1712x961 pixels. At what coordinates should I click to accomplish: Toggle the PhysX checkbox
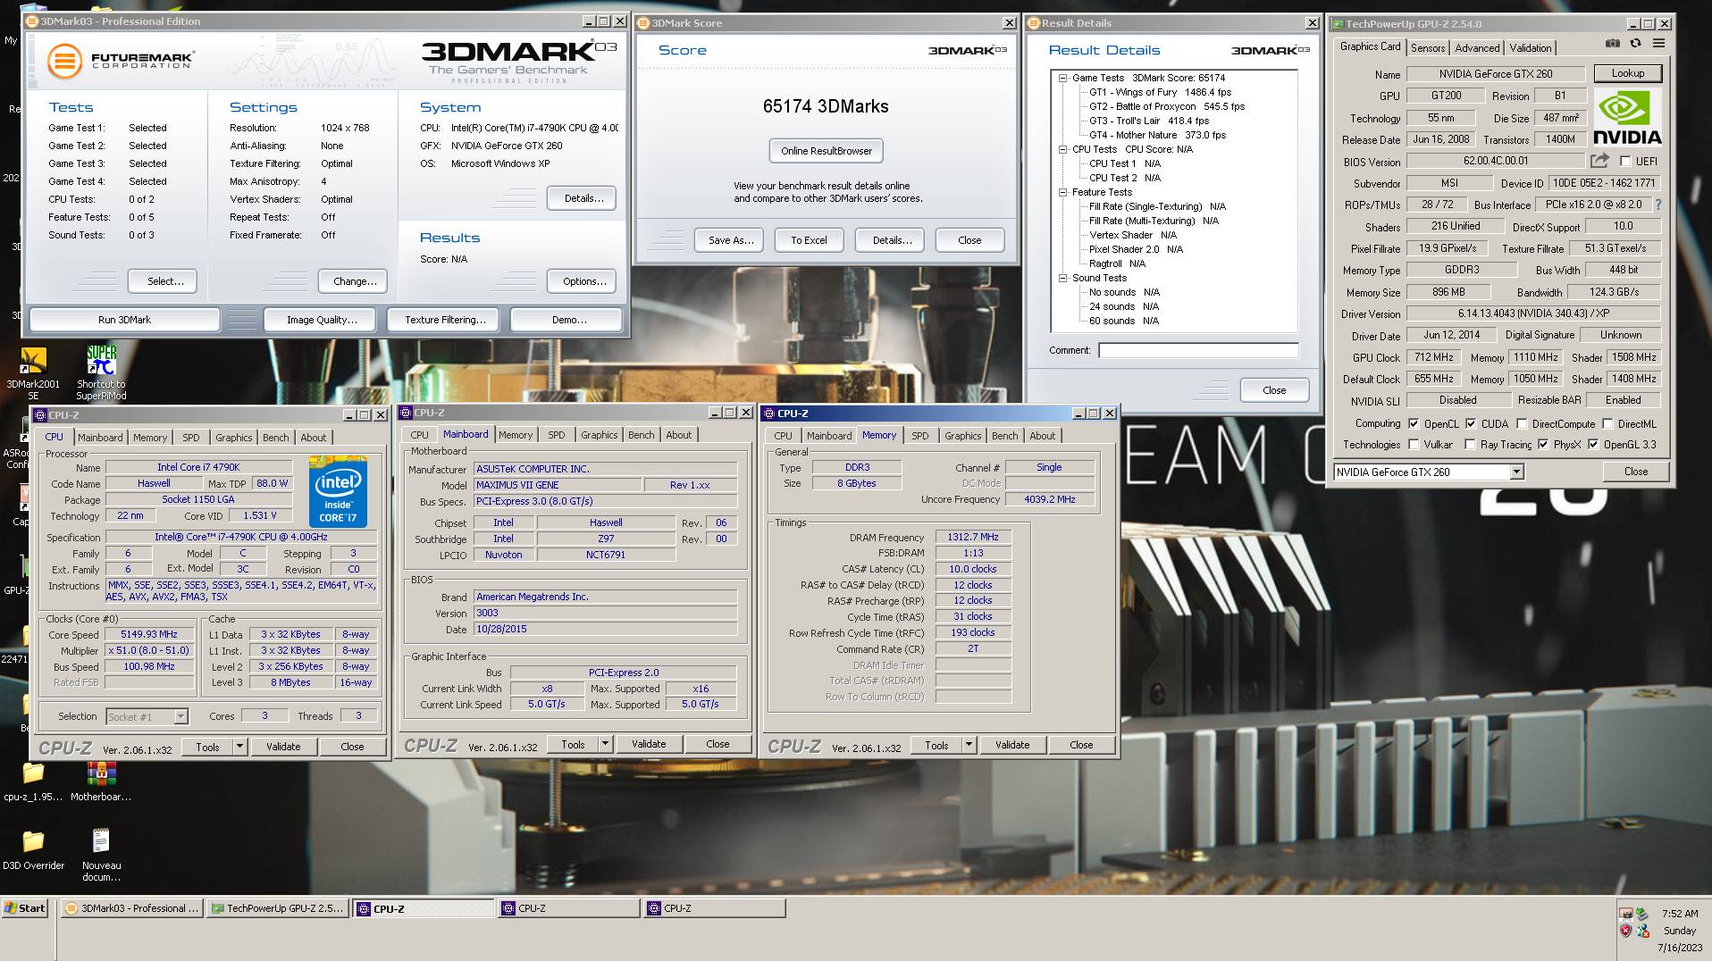1543,445
